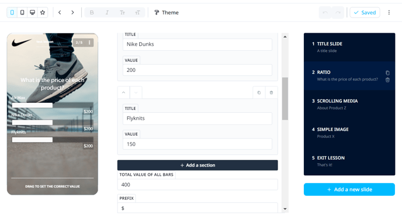Go to next slide arrow
The width and height of the screenshot is (402, 218).
point(72,13)
